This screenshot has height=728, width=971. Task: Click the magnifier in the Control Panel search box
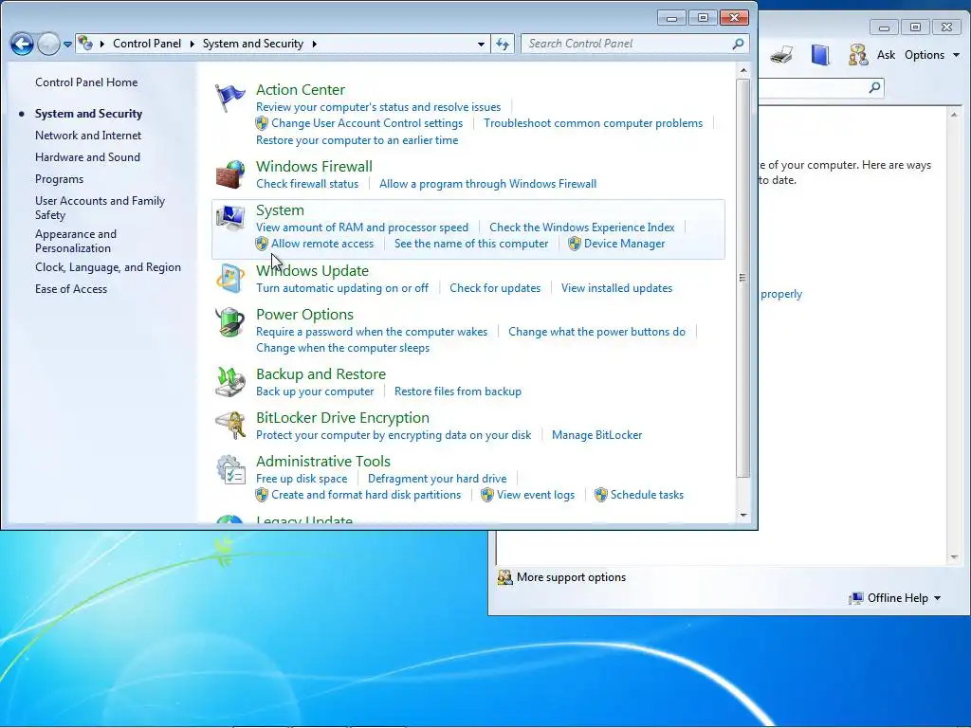738,44
